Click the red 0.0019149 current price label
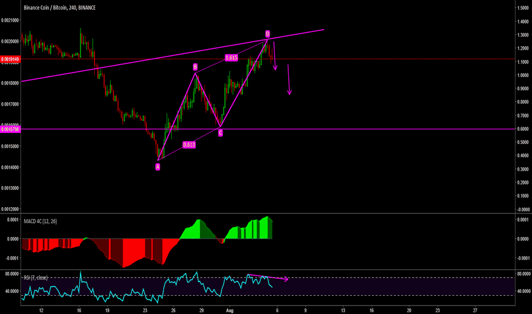 (x=10, y=59)
